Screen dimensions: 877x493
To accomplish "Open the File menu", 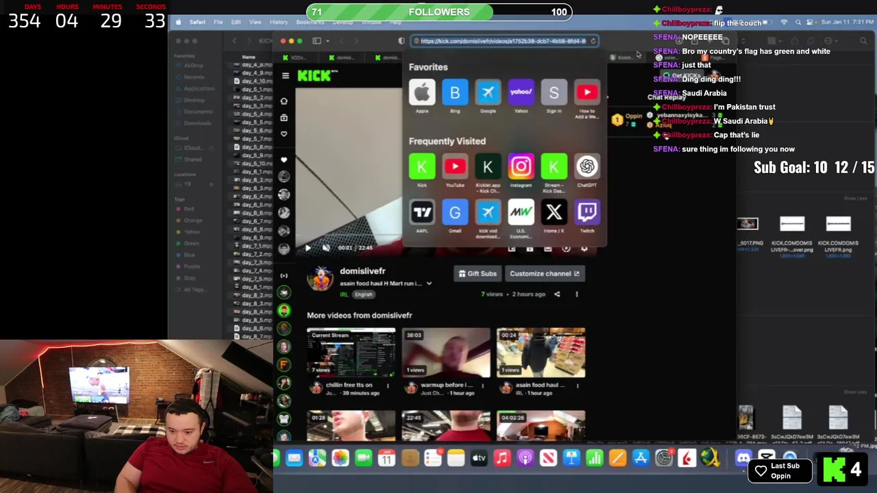I will 218,23.
